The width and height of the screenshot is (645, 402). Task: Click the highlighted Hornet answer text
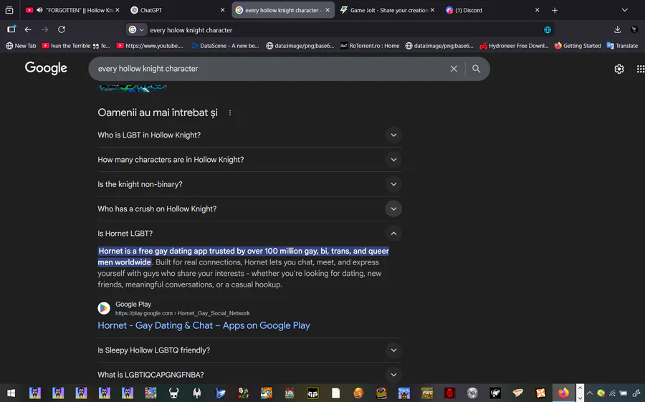pos(243,257)
